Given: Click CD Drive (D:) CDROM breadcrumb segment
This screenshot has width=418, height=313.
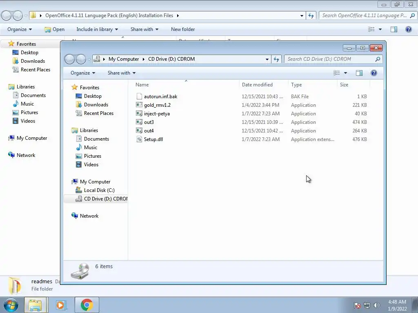Looking at the screenshot, I should 171,59.
